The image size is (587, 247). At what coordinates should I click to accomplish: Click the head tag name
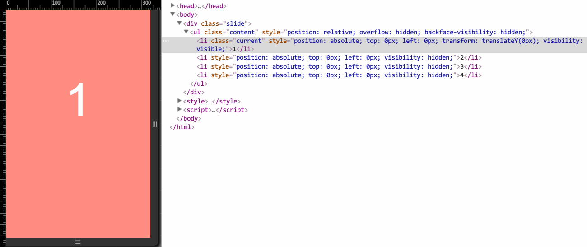coord(186,6)
